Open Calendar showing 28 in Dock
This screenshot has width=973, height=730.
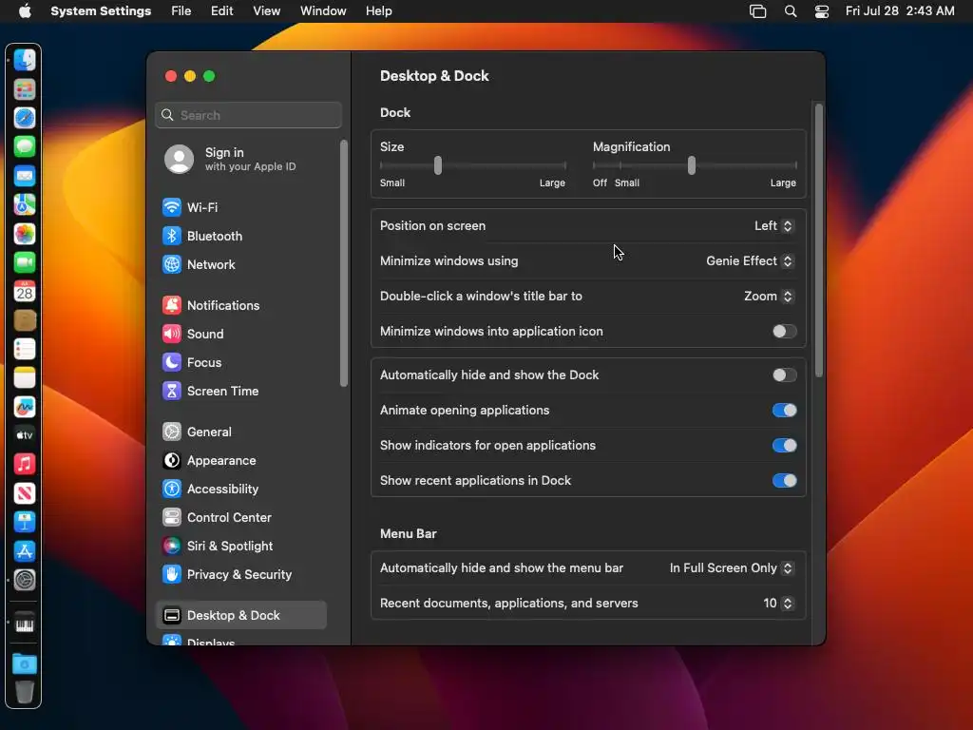pyautogui.click(x=25, y=291)
